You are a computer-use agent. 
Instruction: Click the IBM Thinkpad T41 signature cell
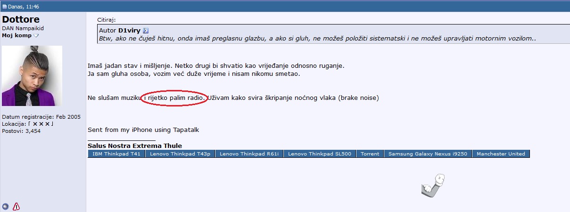click(x=116, y=154)
